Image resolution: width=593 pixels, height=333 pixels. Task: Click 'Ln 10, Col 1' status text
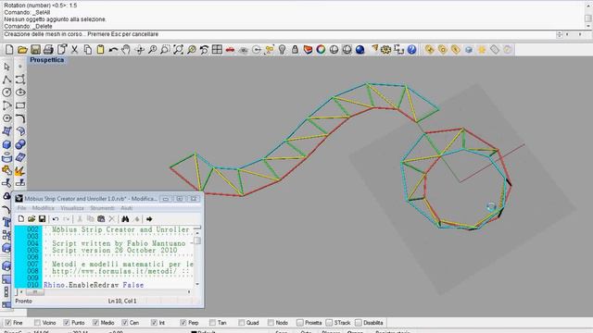[x=122, y=301]
